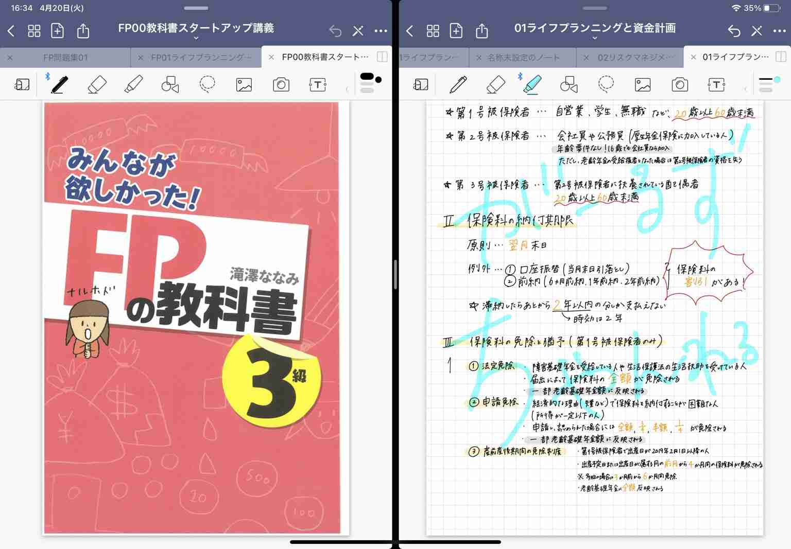Close the 02リスクマネジメント tab
791x549 pixels.
coord(586,58)
